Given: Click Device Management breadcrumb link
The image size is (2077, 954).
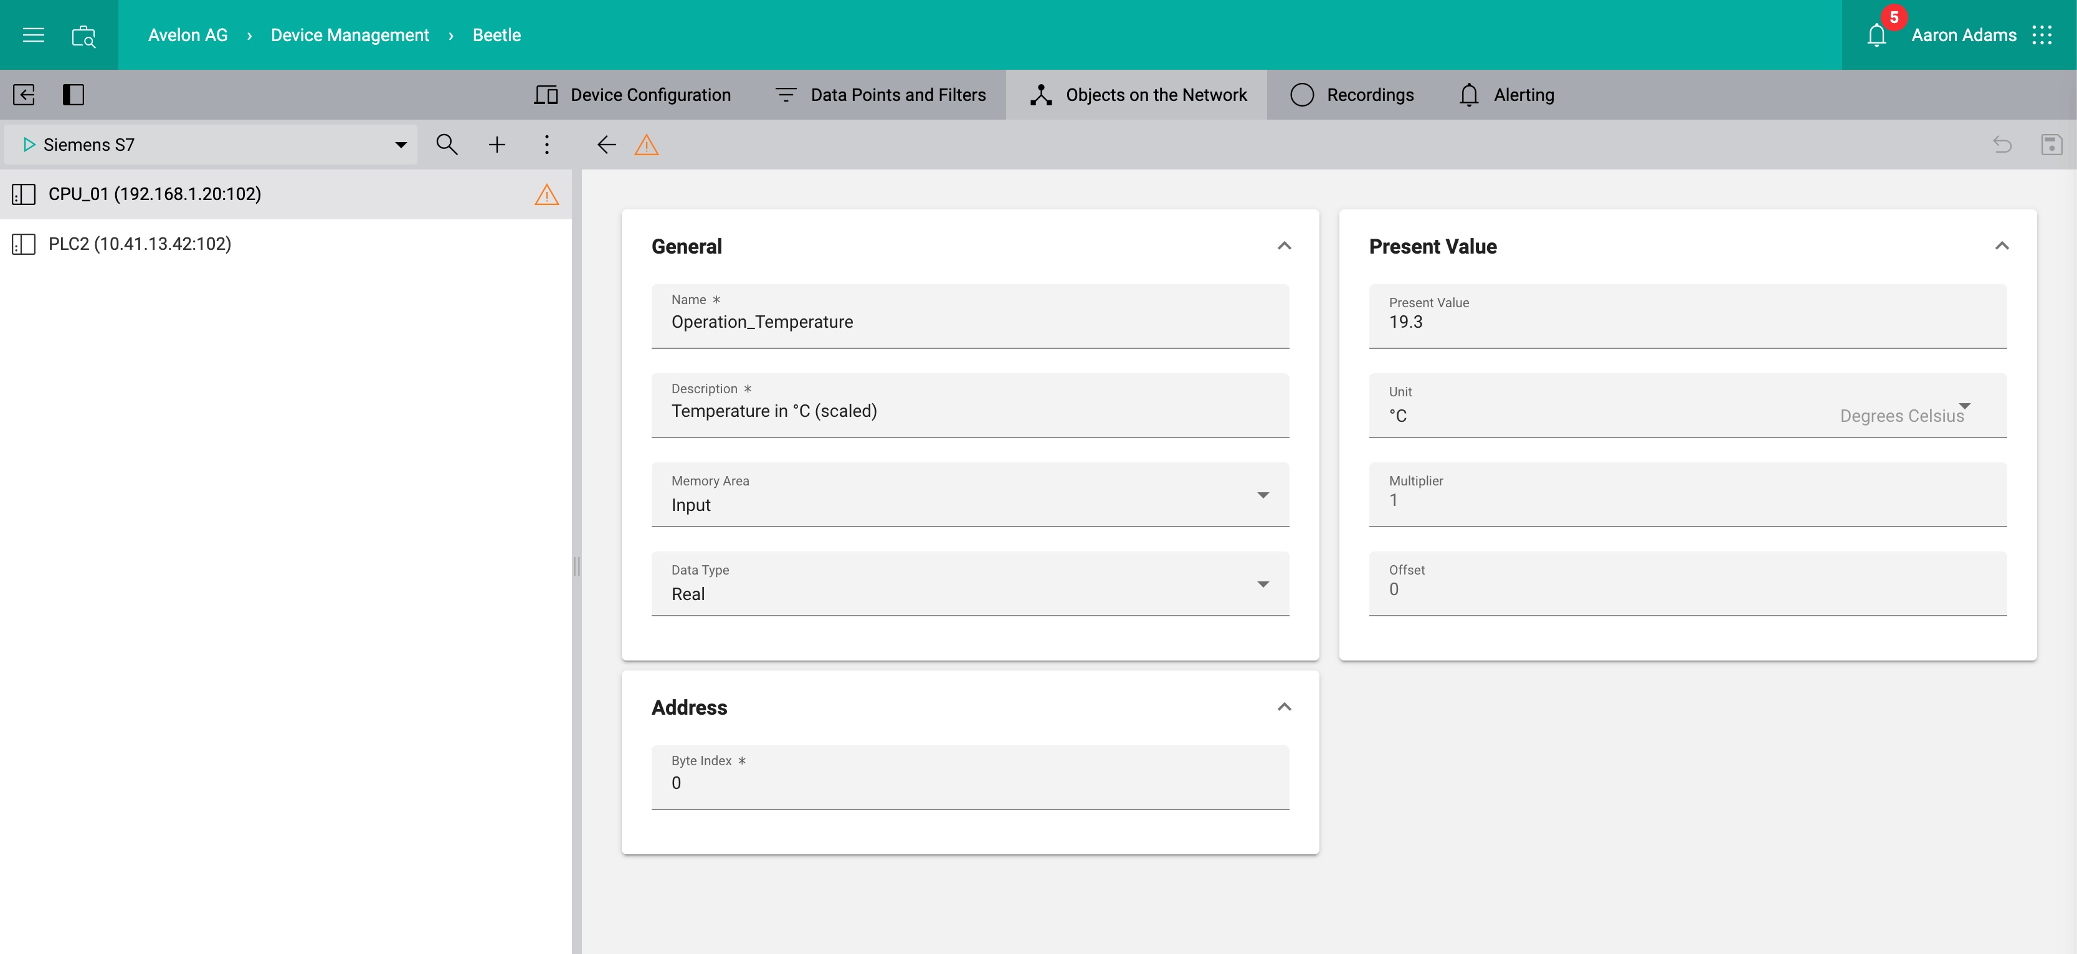Looking at the screenshot, I should pos(349,35).
